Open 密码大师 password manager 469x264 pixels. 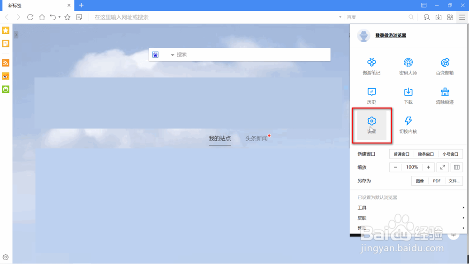point(408,67)
